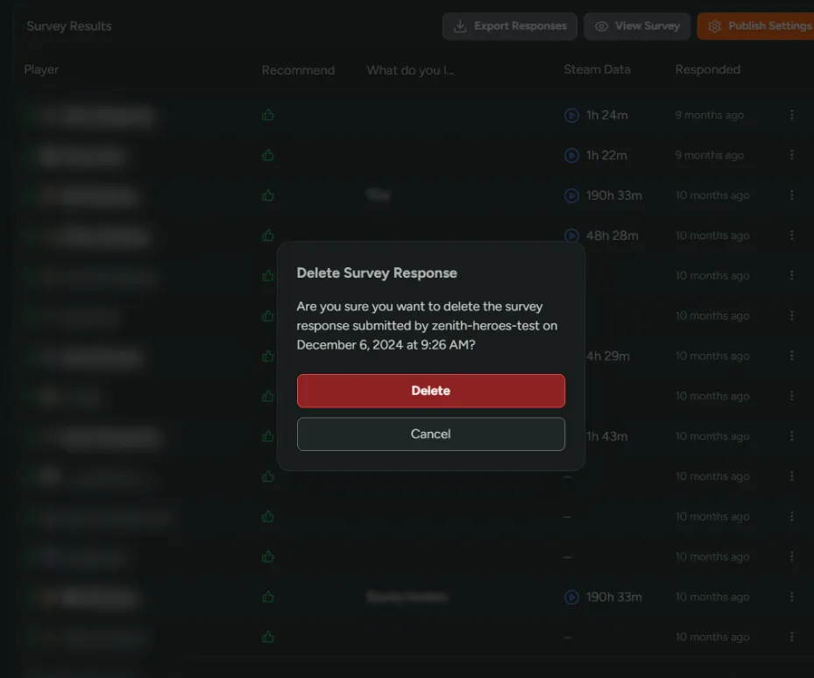Confirm deletion with the red Delete button
Screen dimensions: 814x678
(x=430, y=391)
